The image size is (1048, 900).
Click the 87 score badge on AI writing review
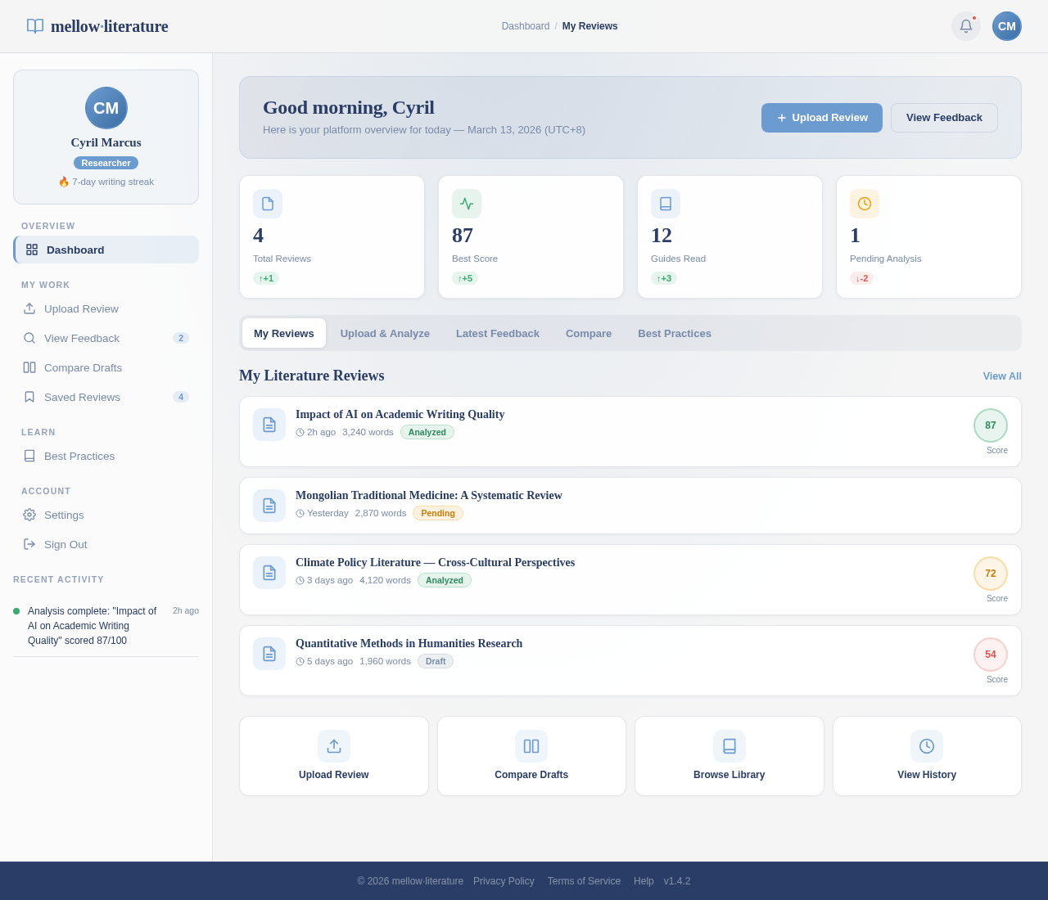990,425
